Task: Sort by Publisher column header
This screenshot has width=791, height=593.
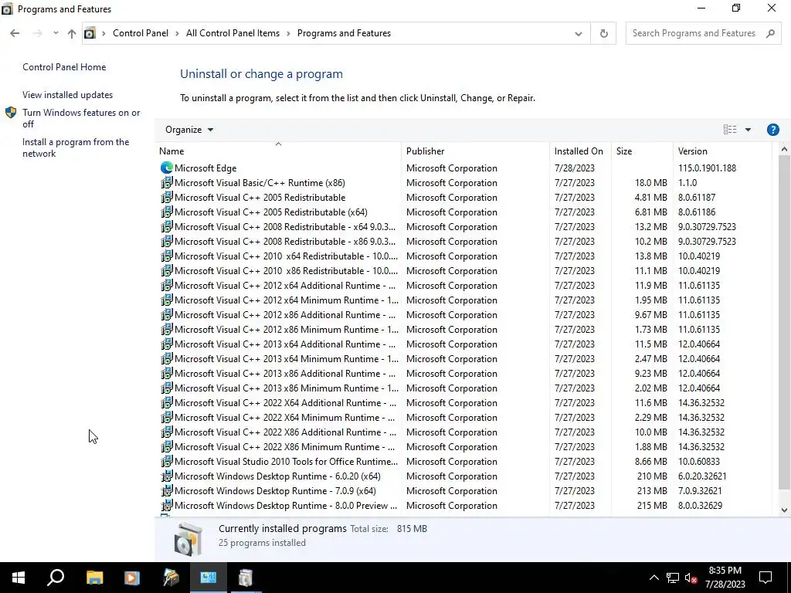Action: (475, 151)
